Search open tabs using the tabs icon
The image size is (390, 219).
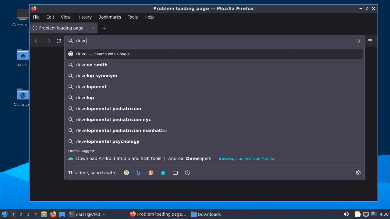pos(175,173)
